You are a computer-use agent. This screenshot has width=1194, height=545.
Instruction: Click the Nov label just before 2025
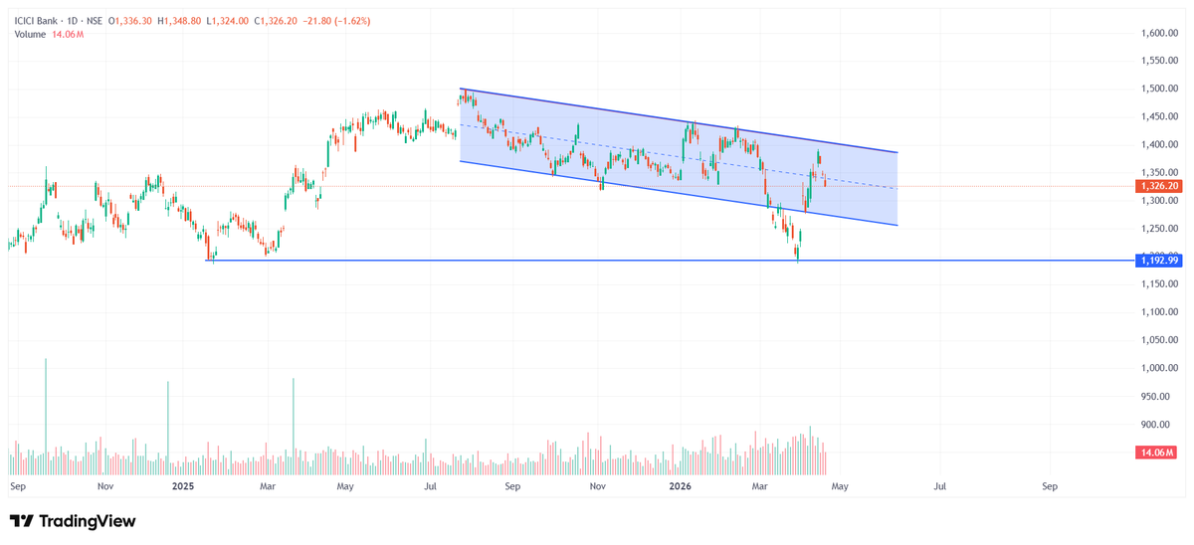pyautogui.click(x=105, y=487)
